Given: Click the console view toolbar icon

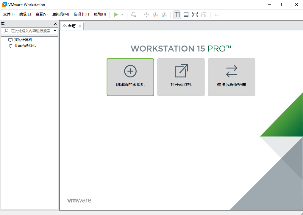Looking at the screenshot, I should (217, 15).
